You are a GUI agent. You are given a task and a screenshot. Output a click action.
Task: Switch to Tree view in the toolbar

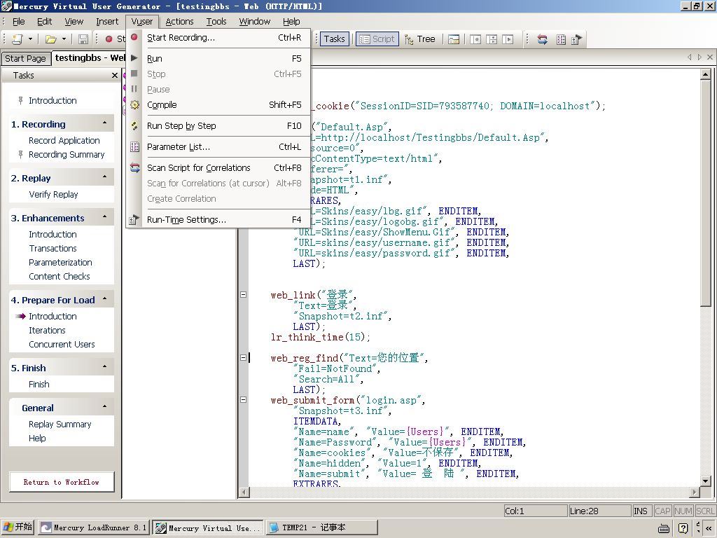pyautogui.click(x=419, y=39)
